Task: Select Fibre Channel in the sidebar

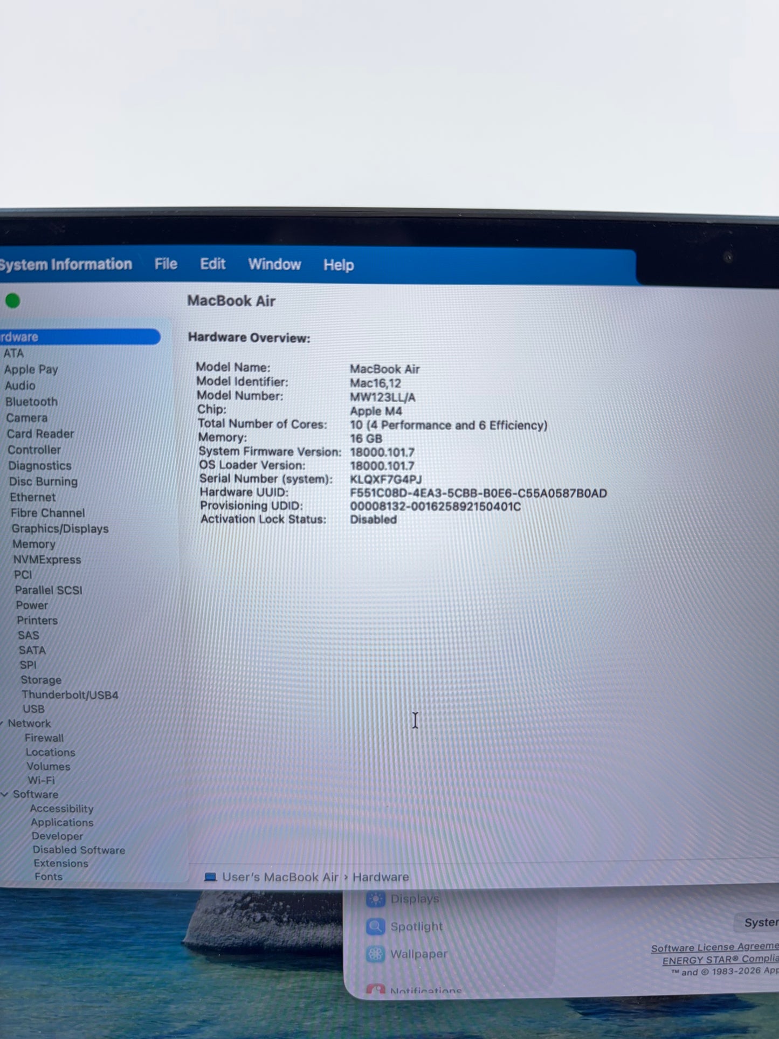Action: [x=47, y=513]
